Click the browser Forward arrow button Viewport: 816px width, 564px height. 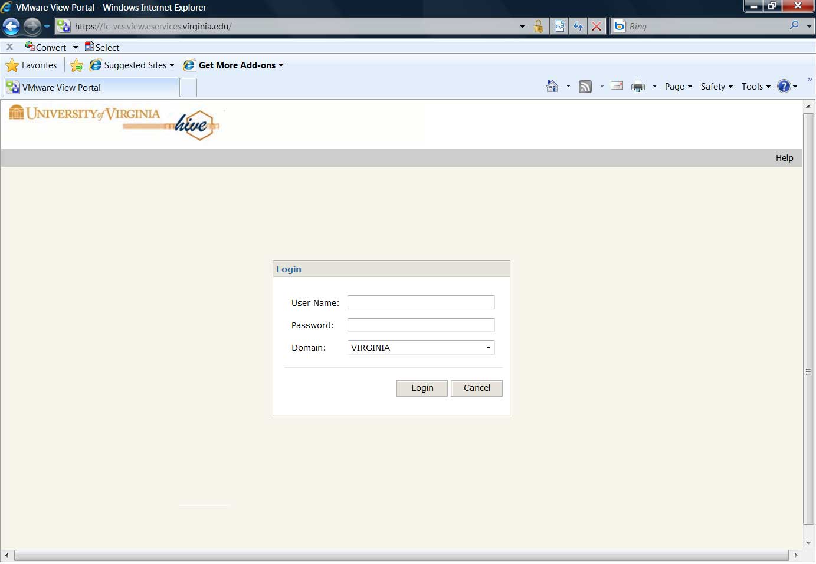coord(32,26)
